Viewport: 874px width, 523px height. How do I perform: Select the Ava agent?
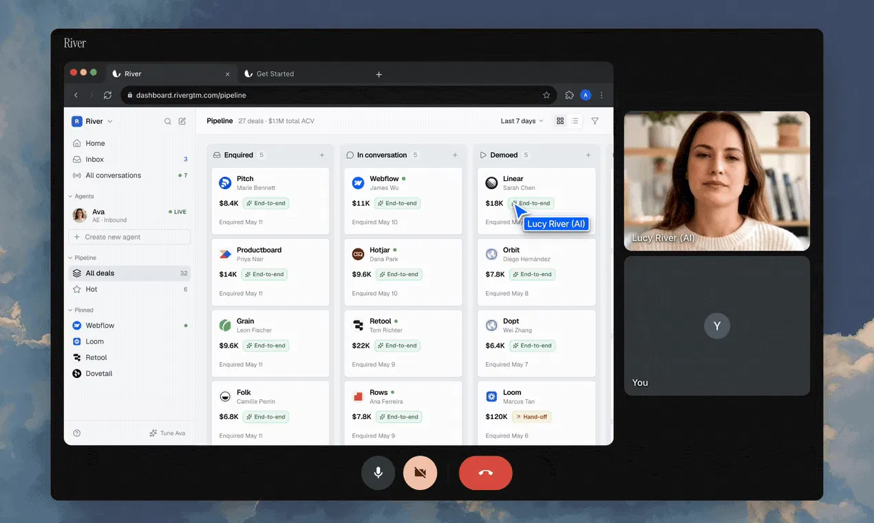click(x=129, y=215)
